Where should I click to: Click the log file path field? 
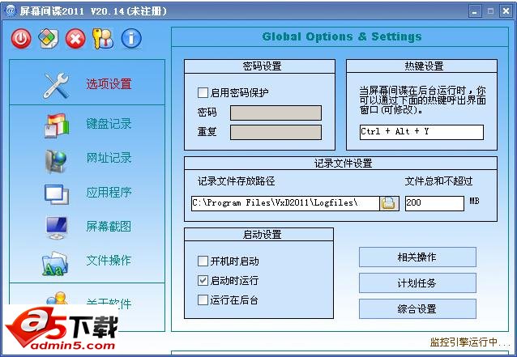coord(285,203)
